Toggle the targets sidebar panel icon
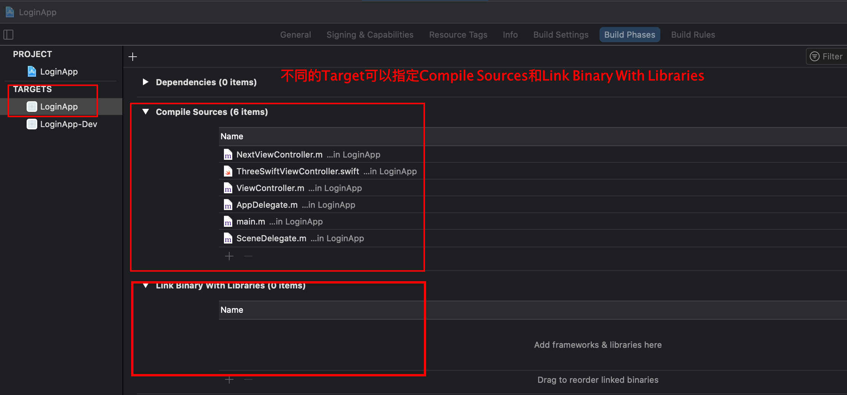Screen dimensions: 847x395 point(8,35)
